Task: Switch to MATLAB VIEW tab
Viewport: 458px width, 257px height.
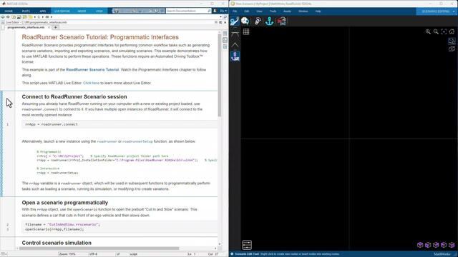Action: [99, 11]
